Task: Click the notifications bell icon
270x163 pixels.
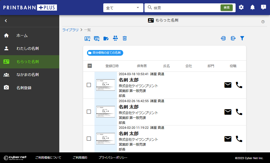Action: click(252, 7)
